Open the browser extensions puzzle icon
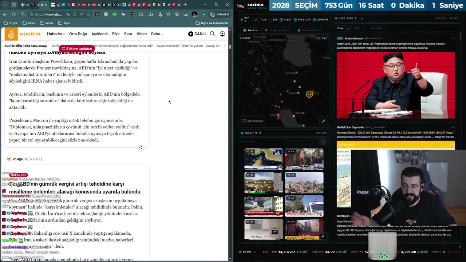The height and width of the screenshot is (262, 466). coord(141,14)
